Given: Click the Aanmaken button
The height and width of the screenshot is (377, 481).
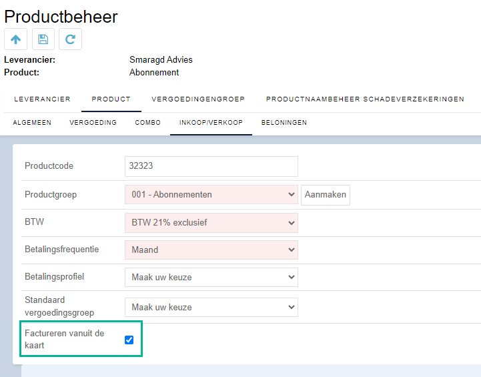Looking at the screenshot, I should pos(326,194).
